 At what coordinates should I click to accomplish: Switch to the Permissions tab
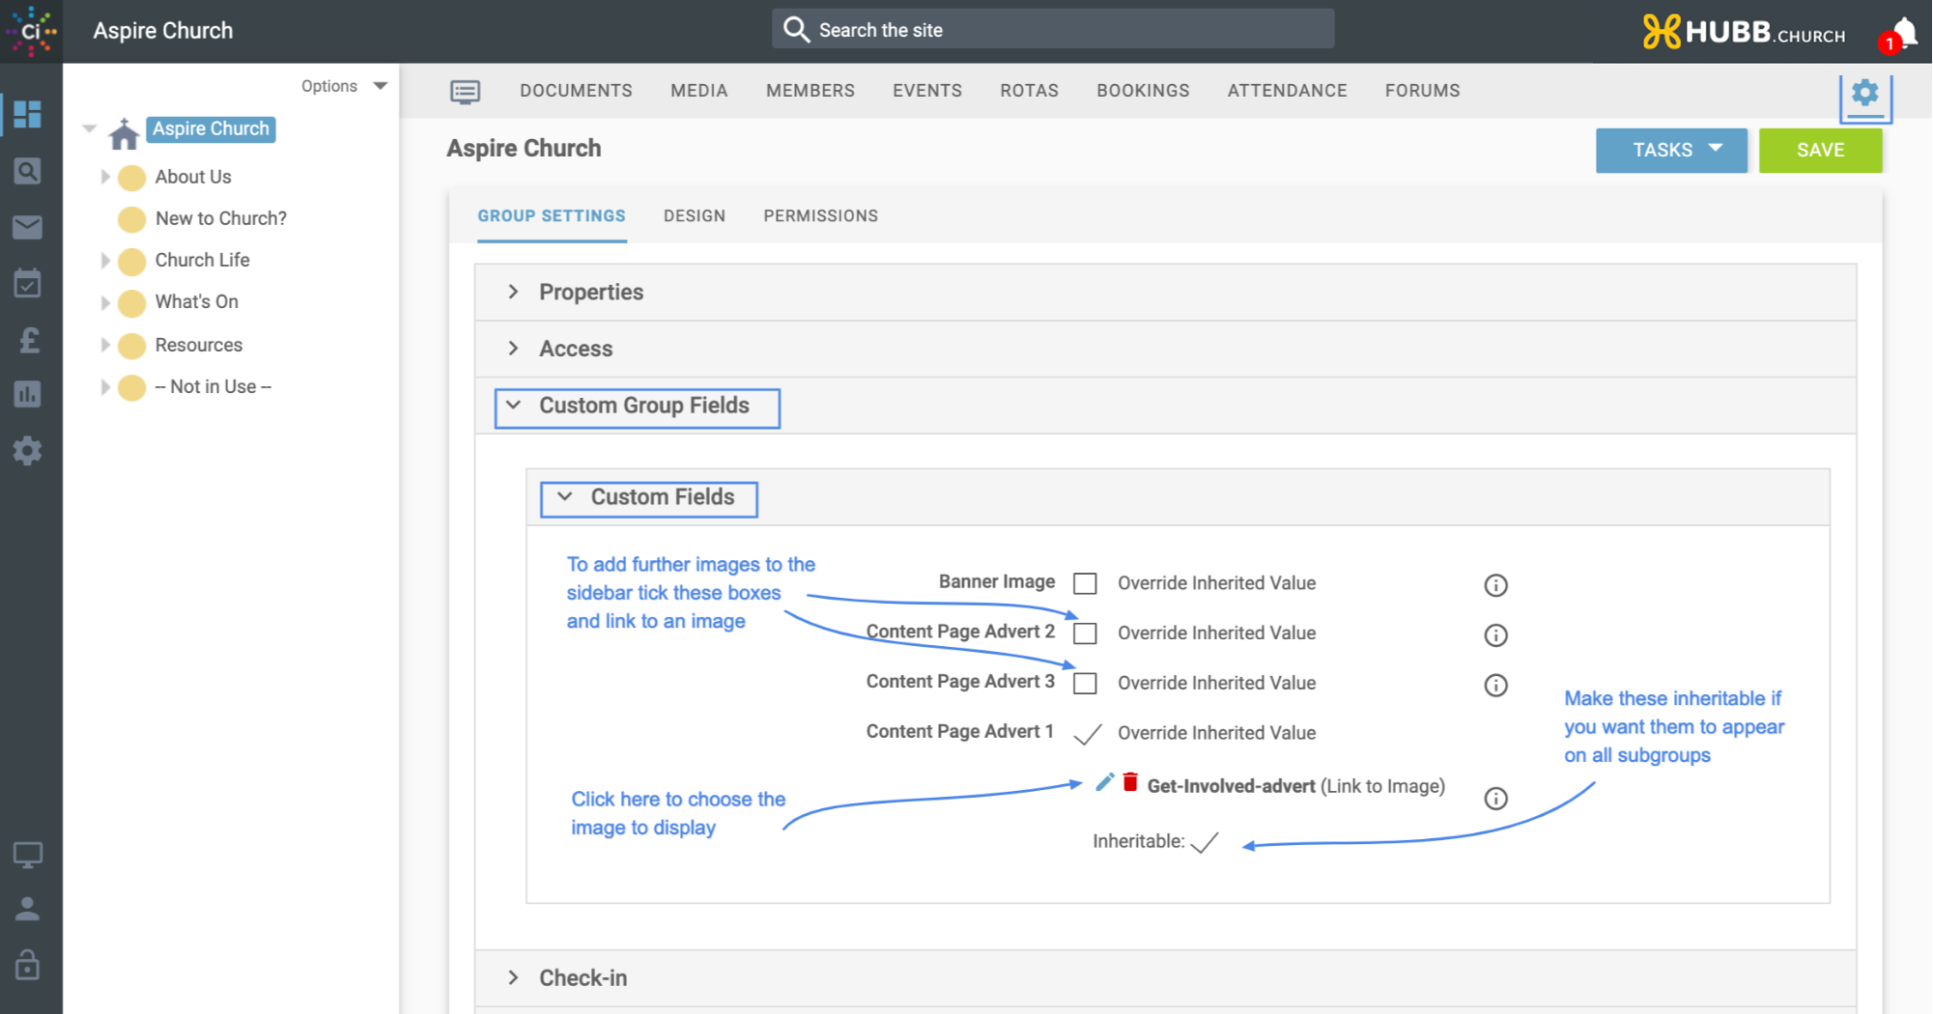821,216
